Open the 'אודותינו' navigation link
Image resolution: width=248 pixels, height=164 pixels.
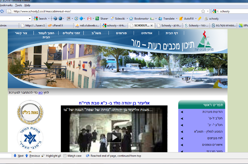(x=147, y=33)
